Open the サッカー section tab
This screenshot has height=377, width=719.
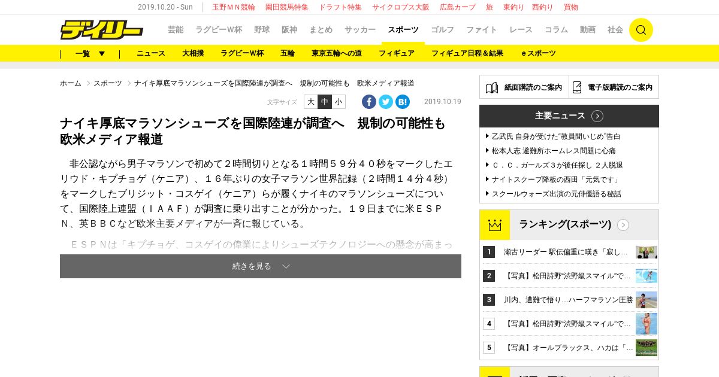coord(360,29)
